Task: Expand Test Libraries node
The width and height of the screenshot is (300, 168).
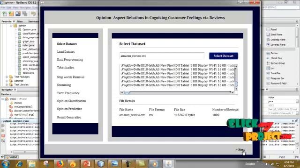Action: (7, 84)
